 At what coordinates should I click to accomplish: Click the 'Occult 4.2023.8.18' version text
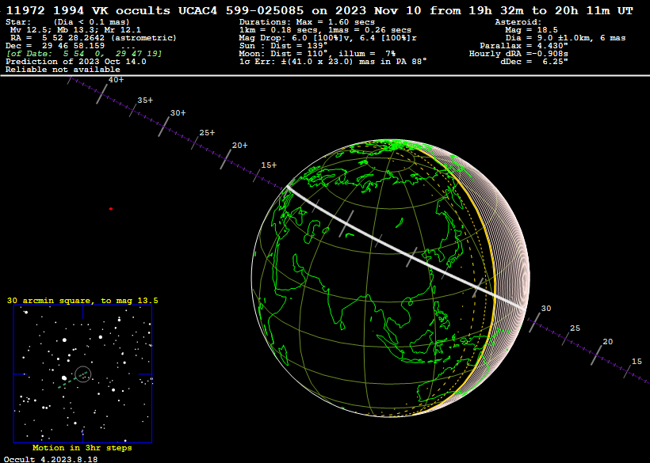(x=51, y=459)
